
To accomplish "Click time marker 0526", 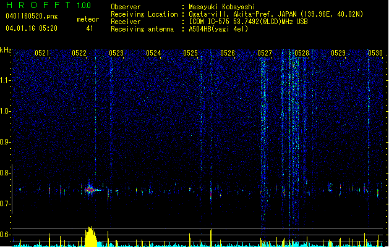I will [x=228, y=53].
